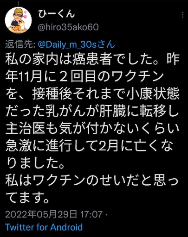Open the three-dot more options menu

pyautogui.click(x=183, y=15)
